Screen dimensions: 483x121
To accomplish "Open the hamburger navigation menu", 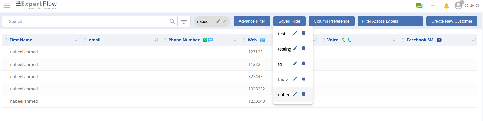I will pos(7,6).
